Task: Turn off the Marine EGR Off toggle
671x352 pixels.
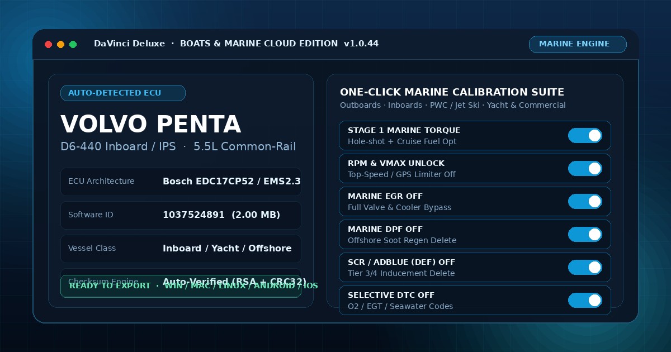Action: click(x=585, y=202)
